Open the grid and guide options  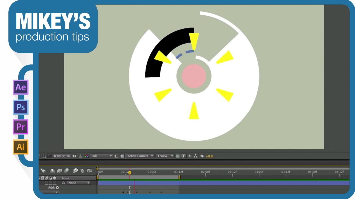pyautogui.click(x=43, y=156)
